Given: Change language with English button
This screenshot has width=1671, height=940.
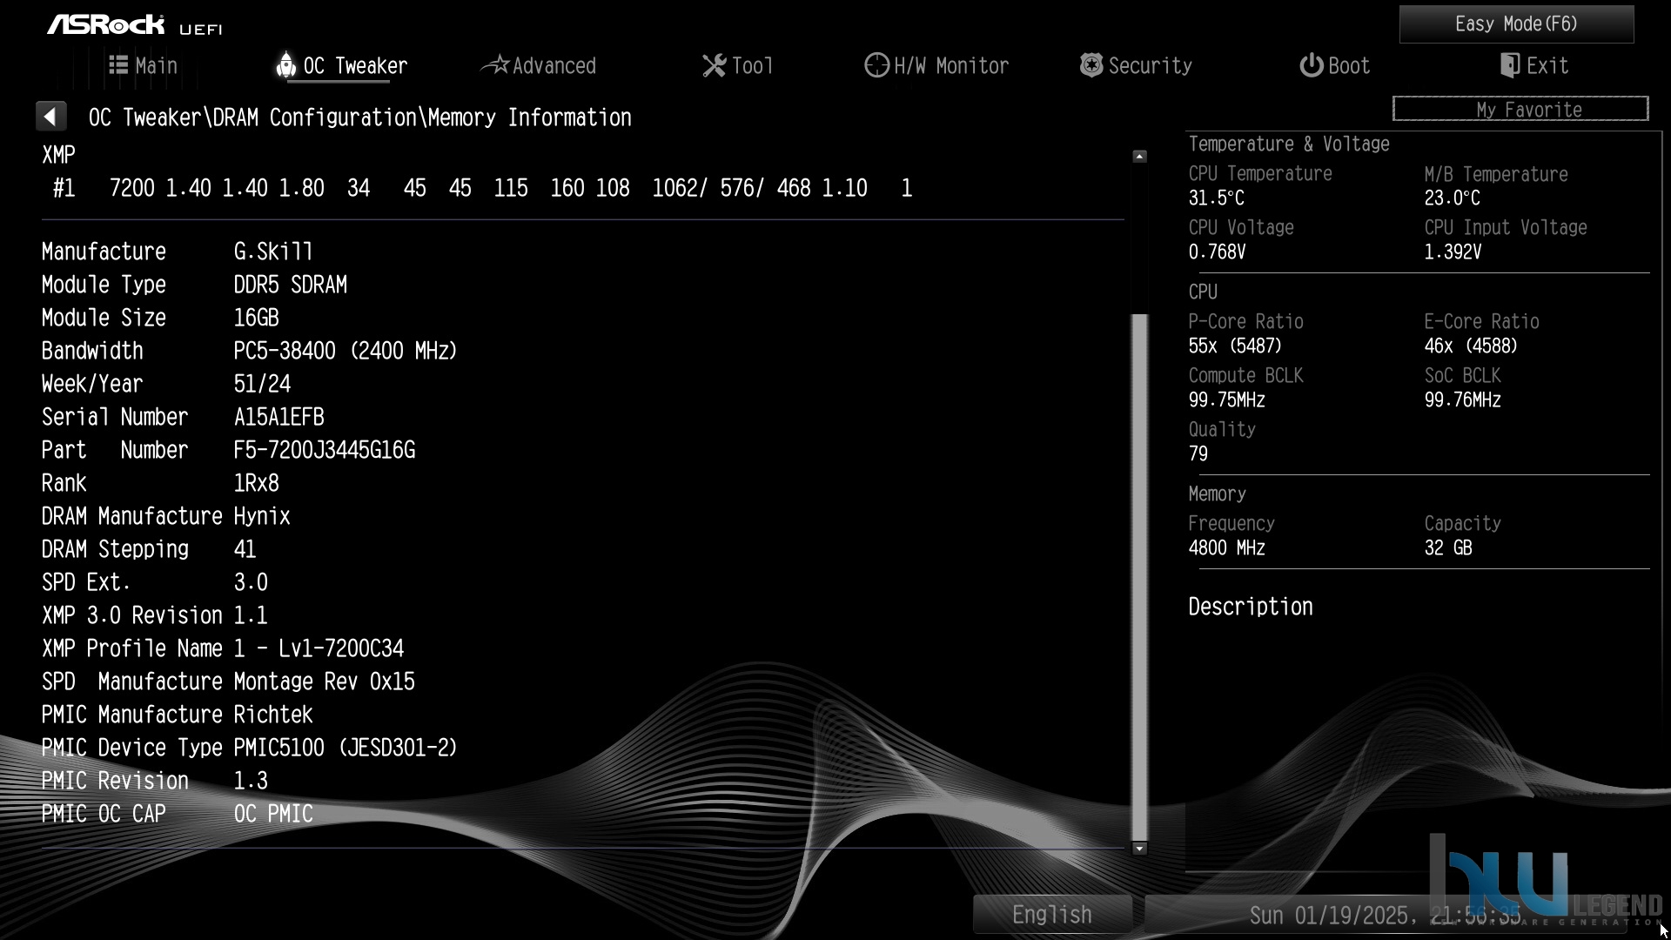Looking at the screenshot, I should pyautogui.click(x=1052, y=915).
